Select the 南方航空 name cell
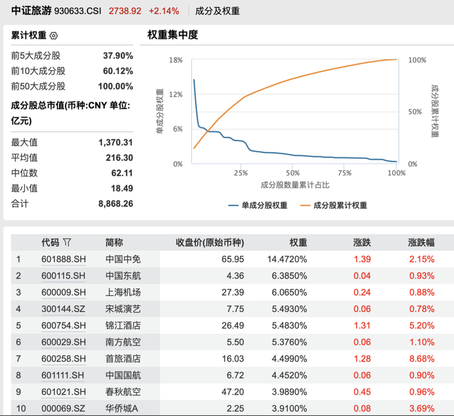 pyautogui.click(x=123, y=342)
